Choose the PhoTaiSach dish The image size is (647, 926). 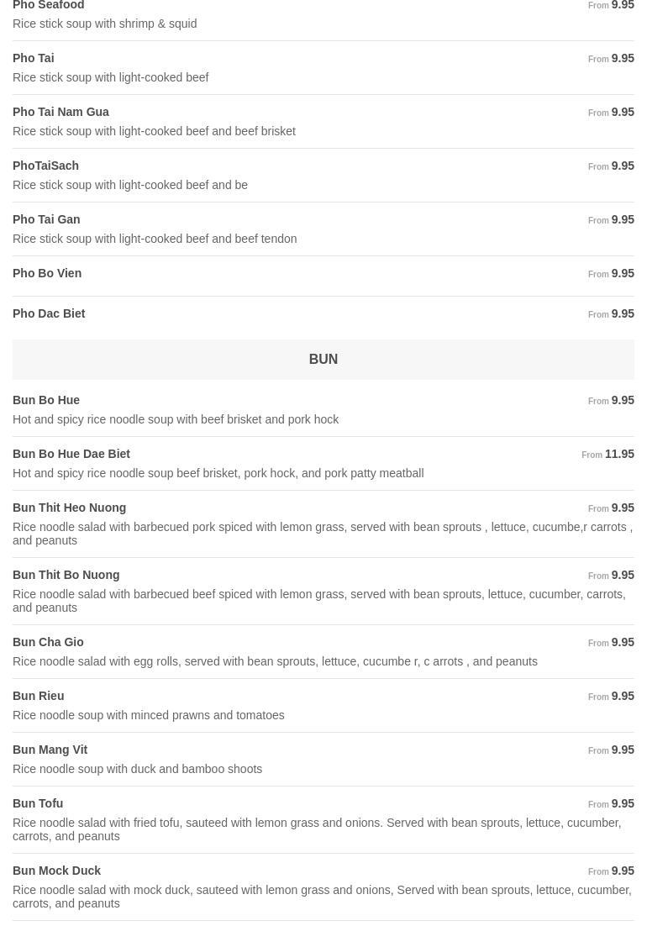[45, 166]
